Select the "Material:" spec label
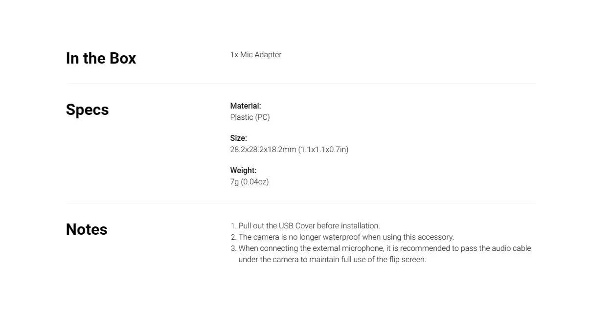Image resolution: width=590 pixels, height=312 pixels. tap(246, 106)
